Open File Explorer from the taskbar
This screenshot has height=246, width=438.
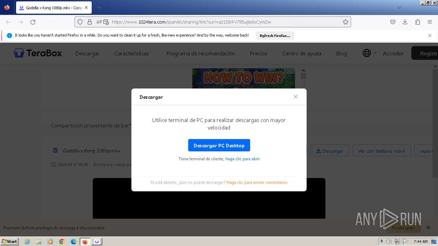click(x=39, y=242)
